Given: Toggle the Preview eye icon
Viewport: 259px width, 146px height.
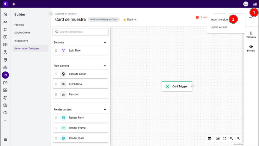Looking at the screenshot, I should [251, 48].
